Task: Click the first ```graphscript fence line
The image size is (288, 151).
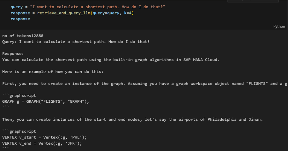Action: tap(19, 96)
